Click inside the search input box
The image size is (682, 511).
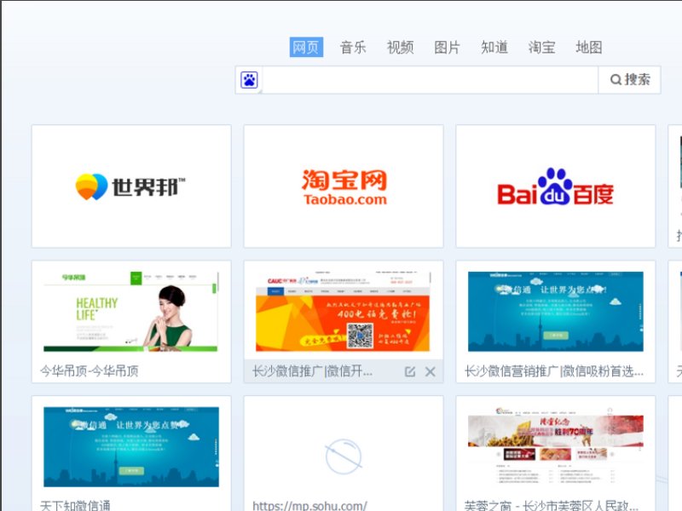[x=426, y=80]
